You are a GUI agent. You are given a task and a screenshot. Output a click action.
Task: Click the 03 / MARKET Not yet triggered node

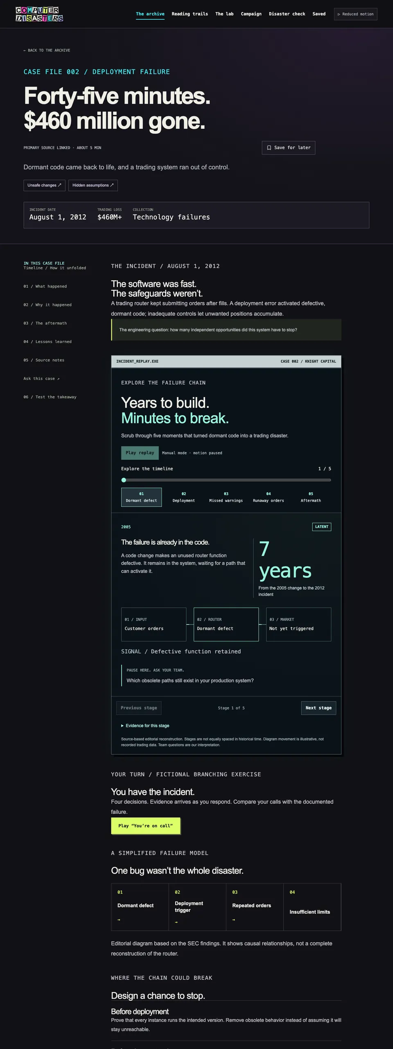[x=298, y=624]
